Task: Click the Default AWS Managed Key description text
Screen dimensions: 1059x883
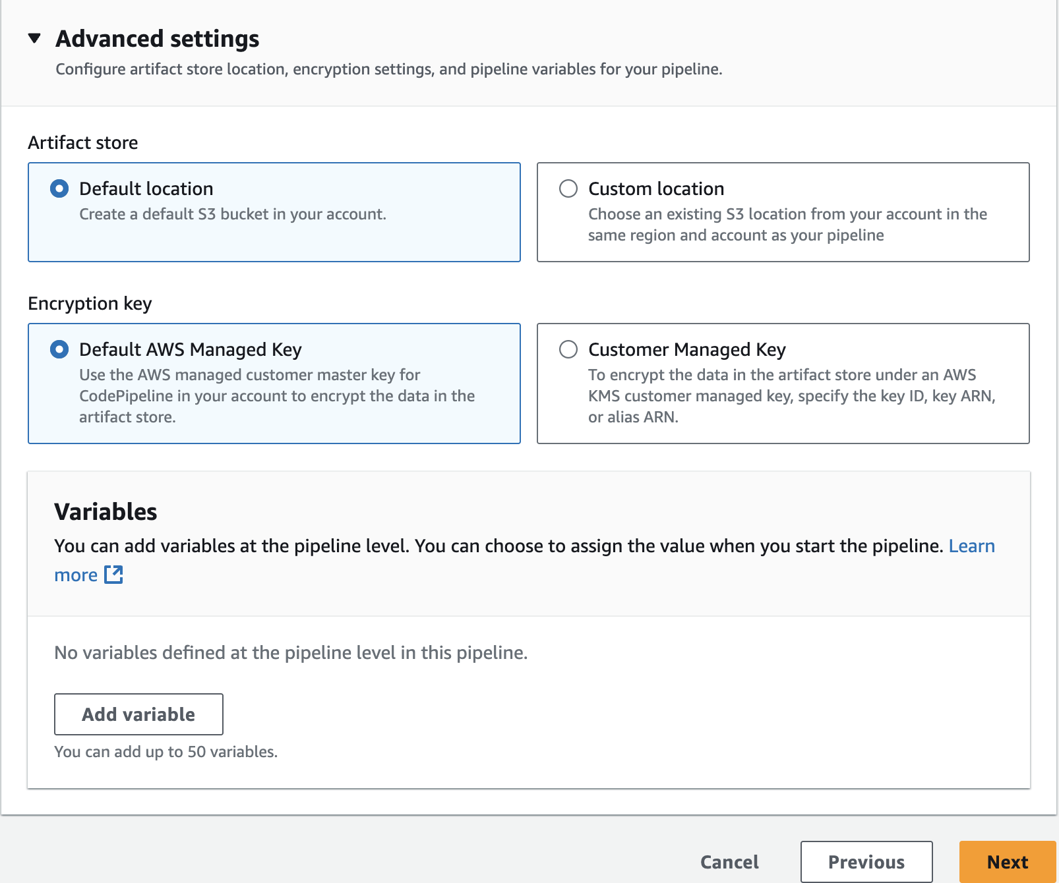Action: 277,396
